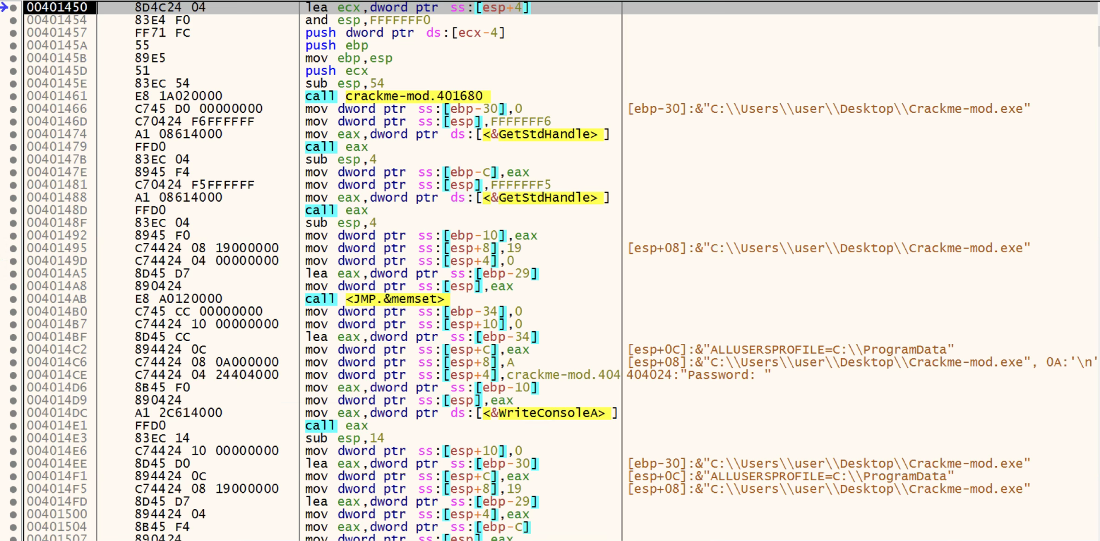
Task: Select address 00401504 in address column
Action: point(57,527)
